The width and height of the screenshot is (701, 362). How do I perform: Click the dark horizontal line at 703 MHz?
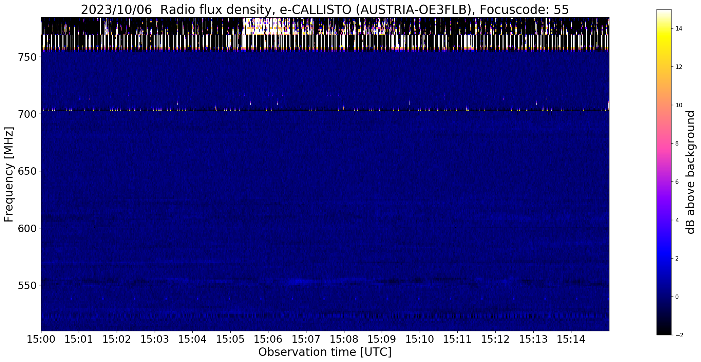325,111
